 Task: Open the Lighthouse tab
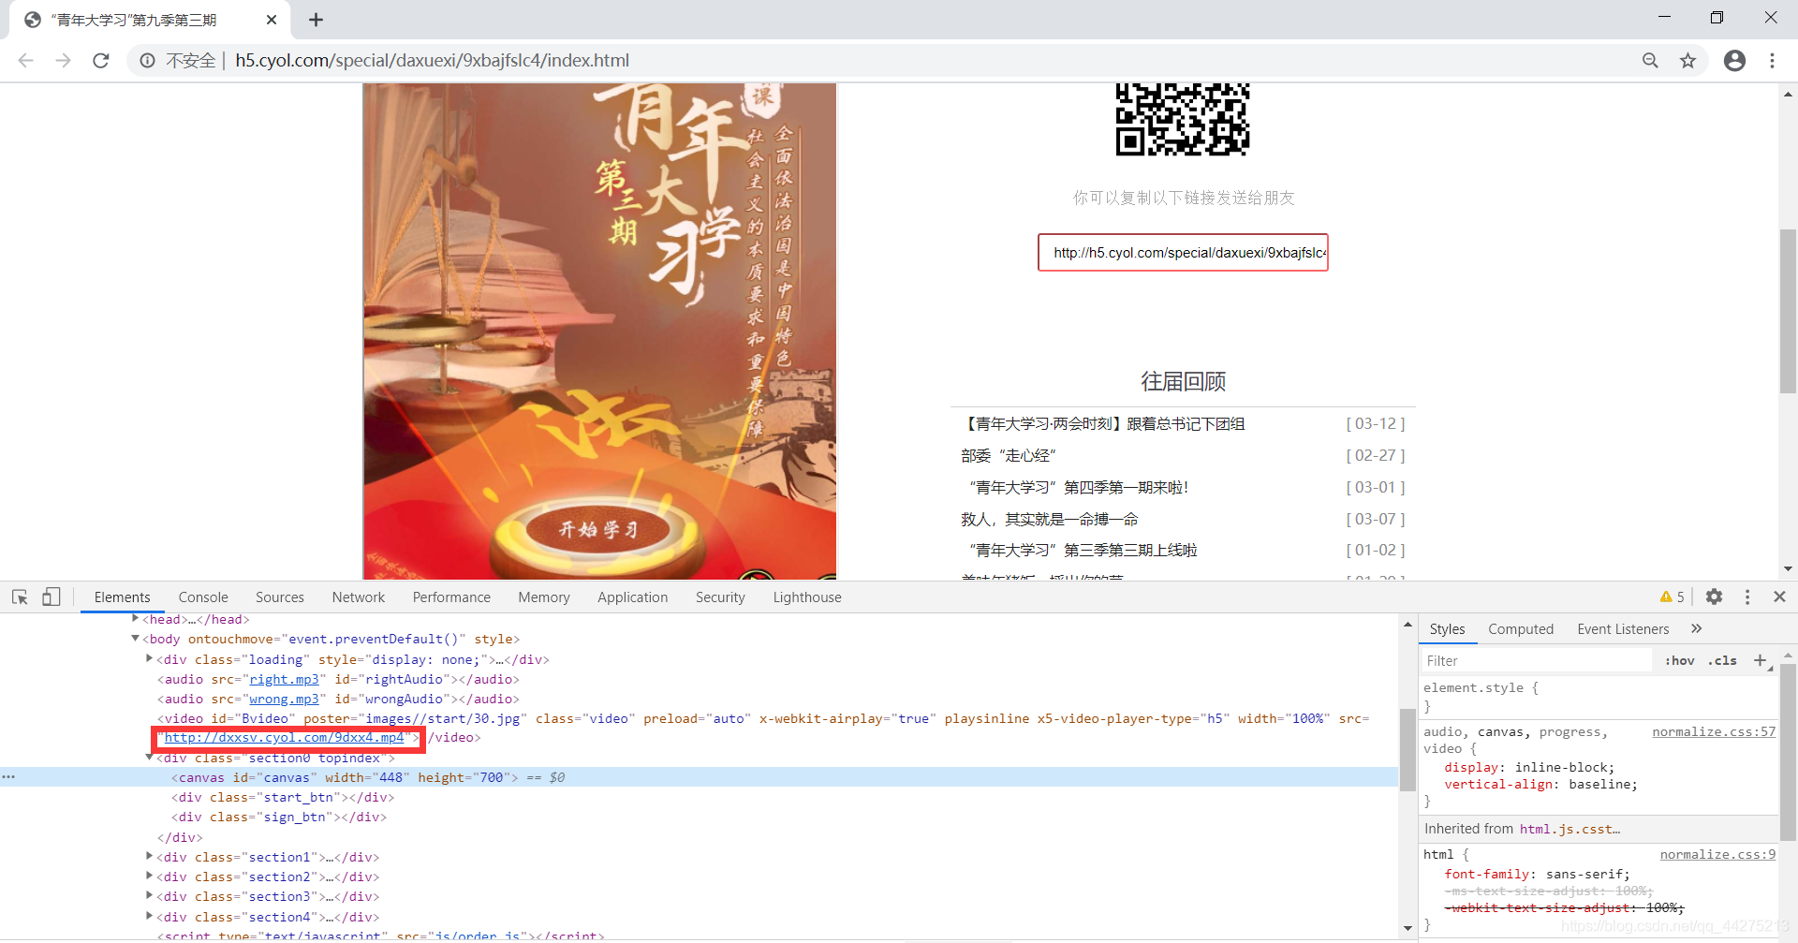[807, 597]
